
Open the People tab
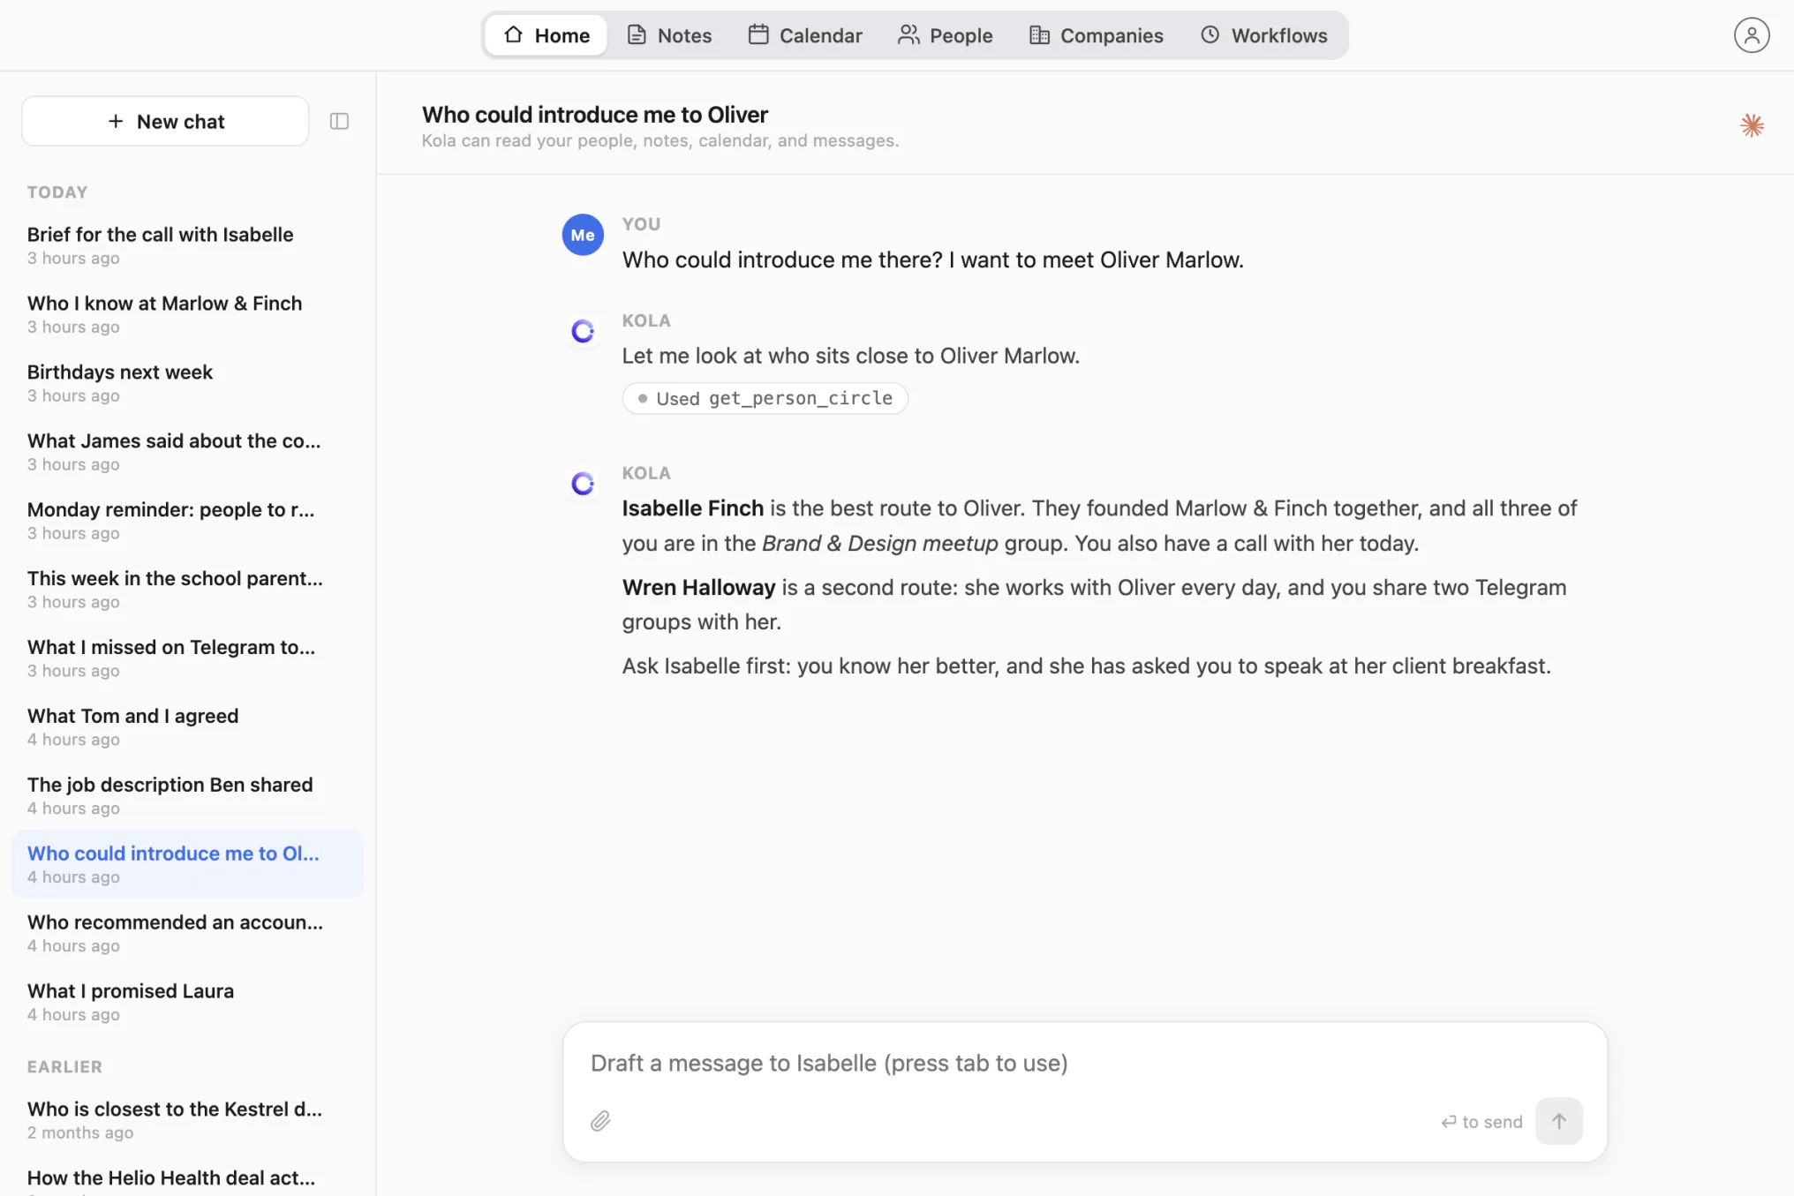[945, 35]
